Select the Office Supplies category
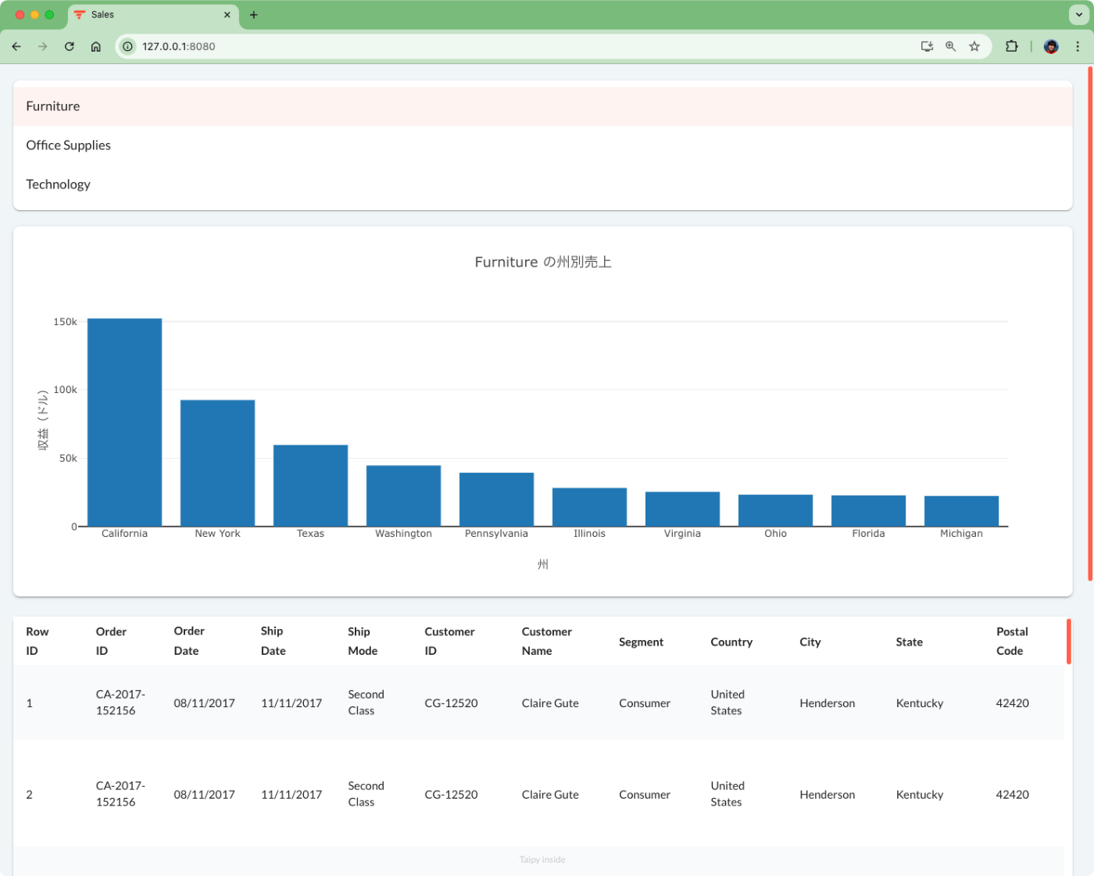 [x=542, y=145]
